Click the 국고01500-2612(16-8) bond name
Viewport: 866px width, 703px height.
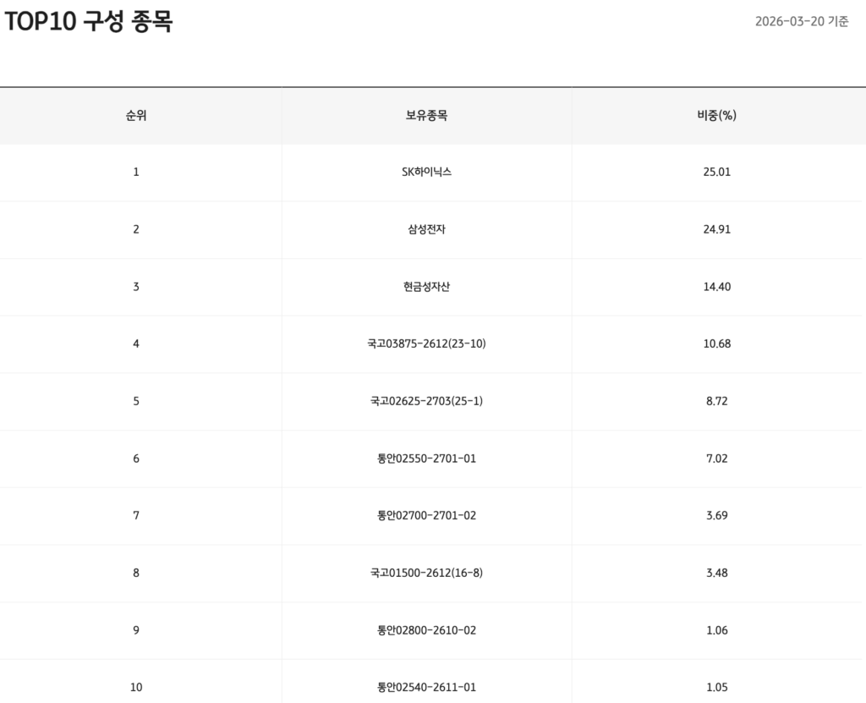click(x=426, y=573)
